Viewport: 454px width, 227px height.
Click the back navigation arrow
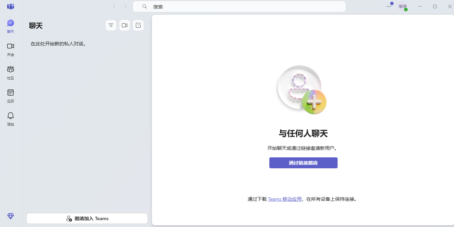pyautogui.click(x=114, y=6)
